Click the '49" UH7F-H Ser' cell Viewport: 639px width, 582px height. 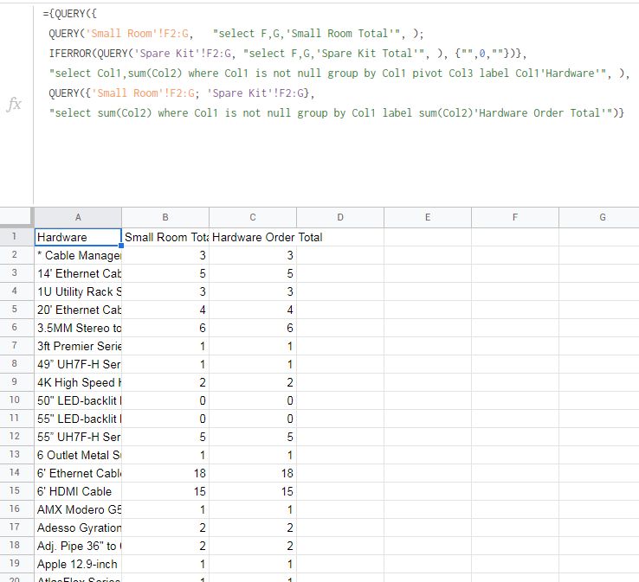click(78, 364)
